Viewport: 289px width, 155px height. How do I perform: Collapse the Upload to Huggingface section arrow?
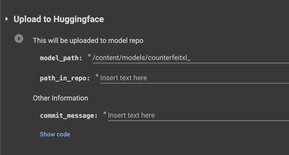(x=7, y=19)
